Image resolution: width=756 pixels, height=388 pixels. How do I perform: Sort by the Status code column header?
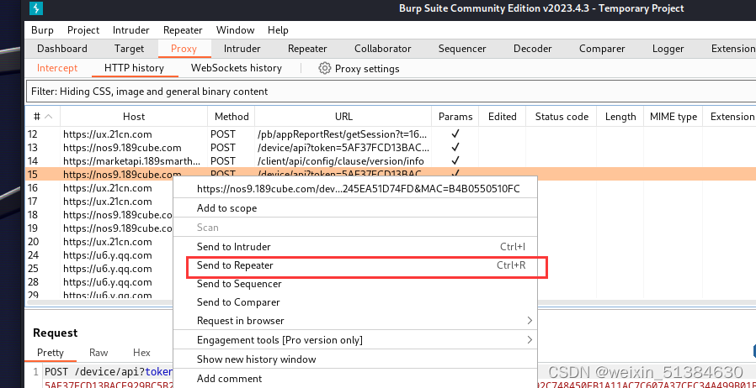[x=562, y=117]
